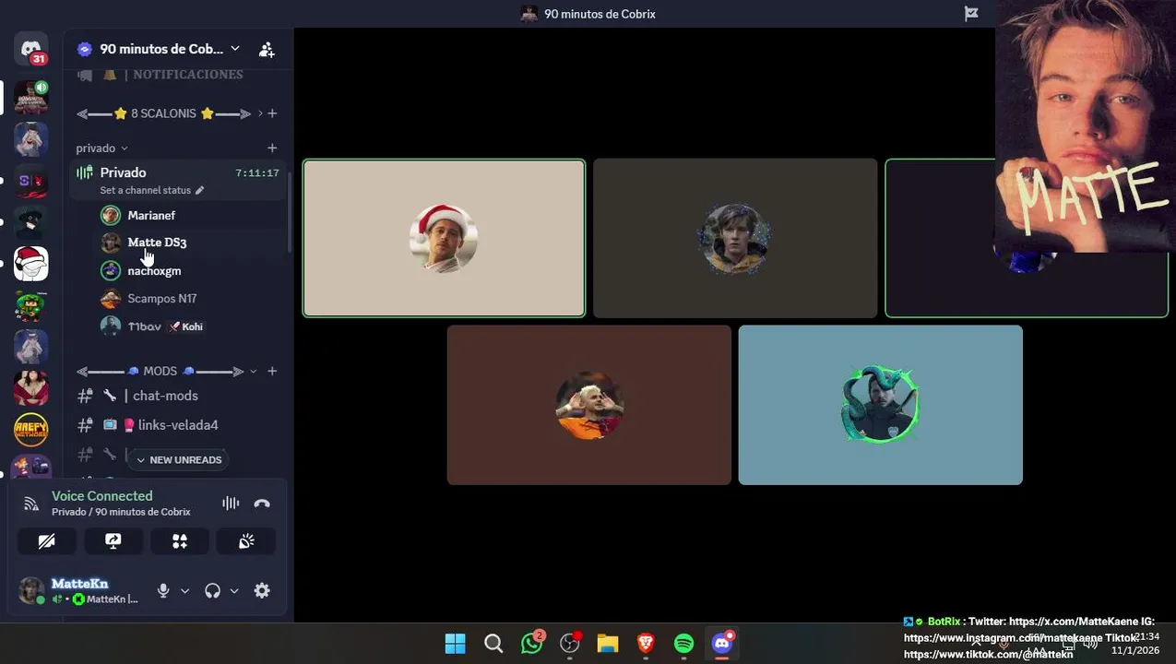Open WhatsApp from the taskbar
The height and width of the screenshot is (664, 1176).
tap(532, 643)
